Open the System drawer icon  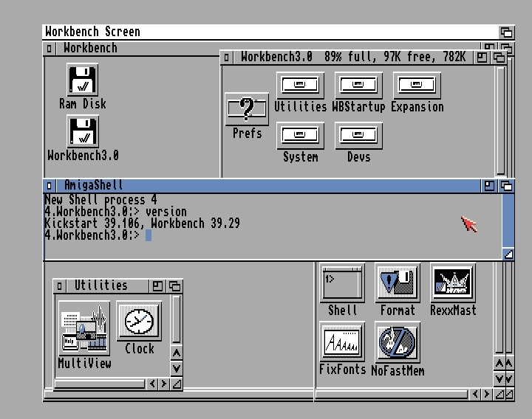click(x=300, y=136)
